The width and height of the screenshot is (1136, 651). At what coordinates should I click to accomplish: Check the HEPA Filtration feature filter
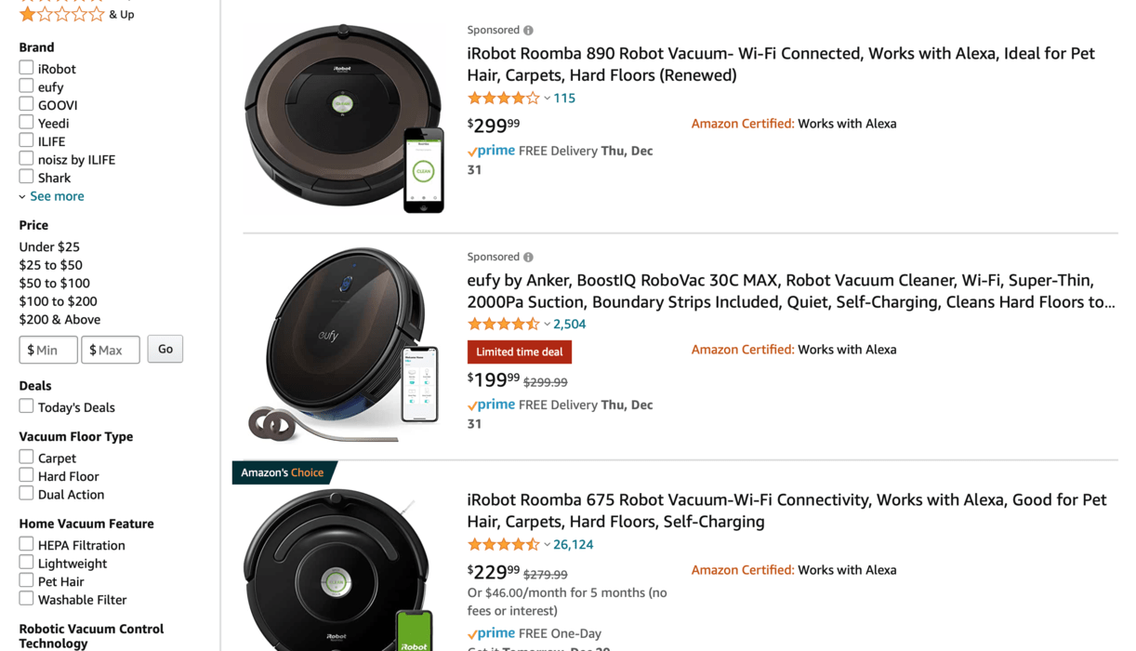(25, 543)
